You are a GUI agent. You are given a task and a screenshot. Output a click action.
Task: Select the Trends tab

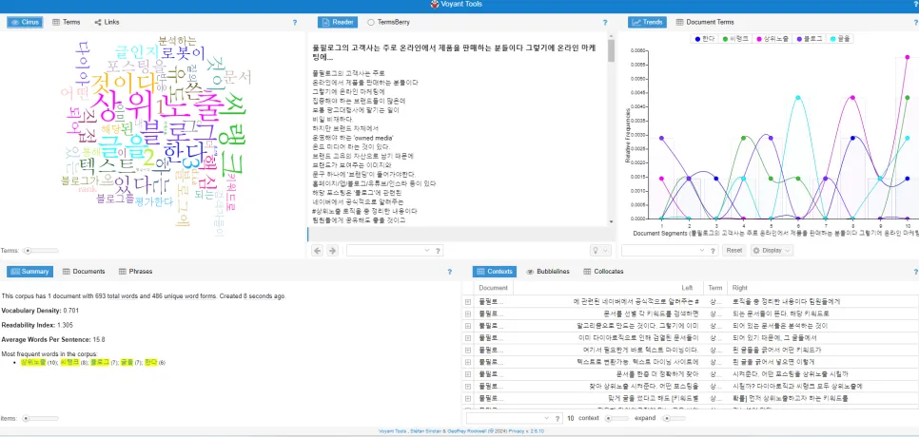pos(647,22)
